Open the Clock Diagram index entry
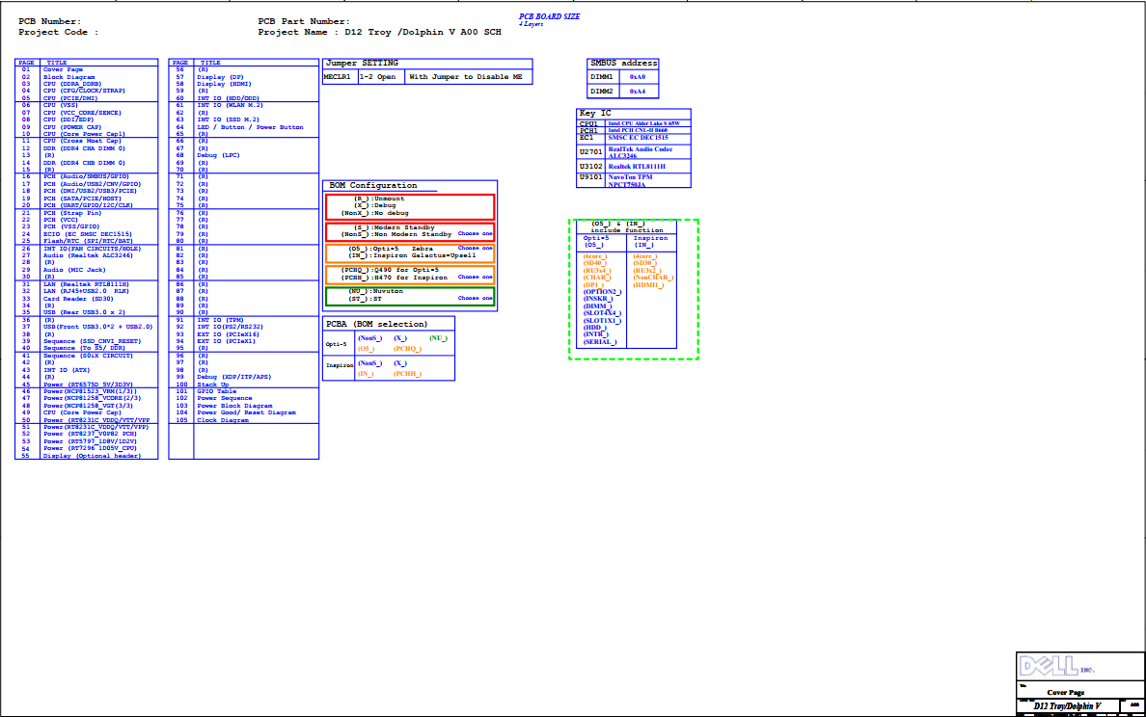 223,420
